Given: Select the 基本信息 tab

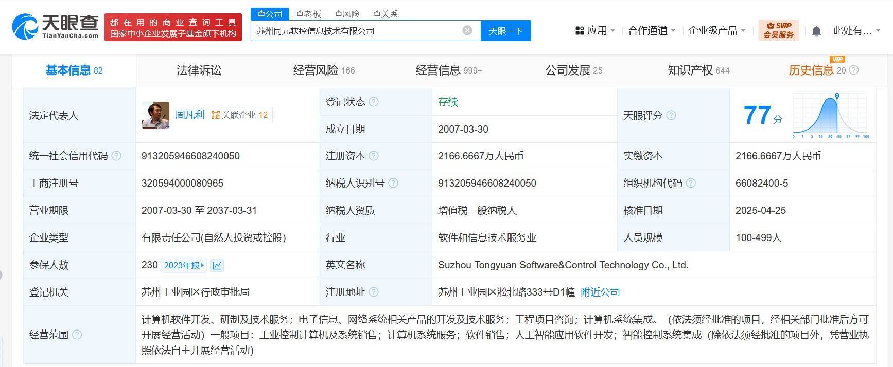Looking at the screenshot, I should (74, 70).
